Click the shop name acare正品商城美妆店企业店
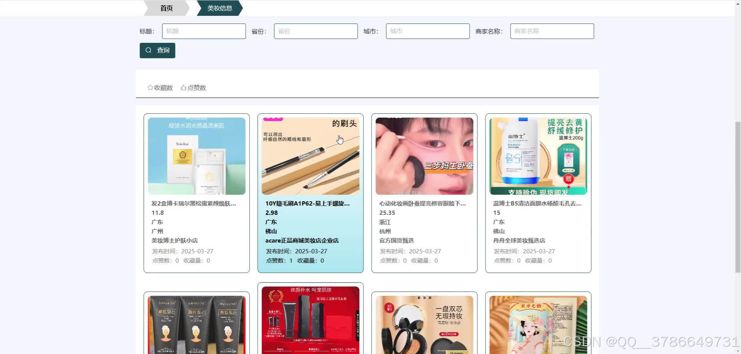This screenshot has width=741, height=354. point(302,240)
